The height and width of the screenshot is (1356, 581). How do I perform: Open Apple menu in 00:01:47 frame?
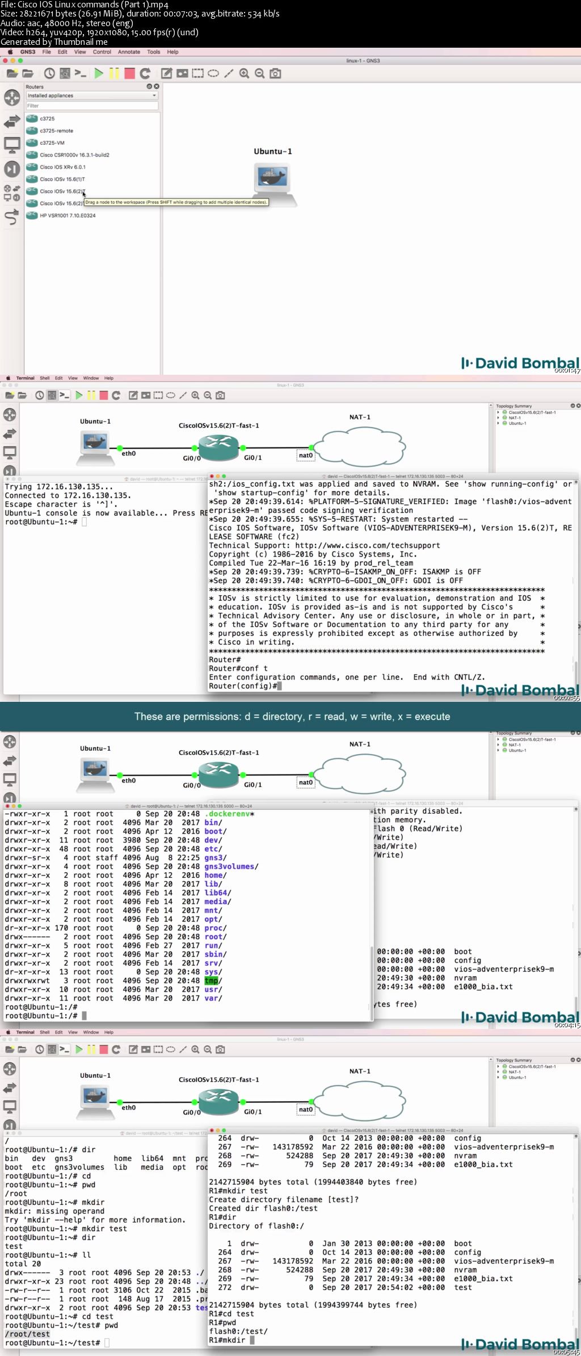[10, 52]
